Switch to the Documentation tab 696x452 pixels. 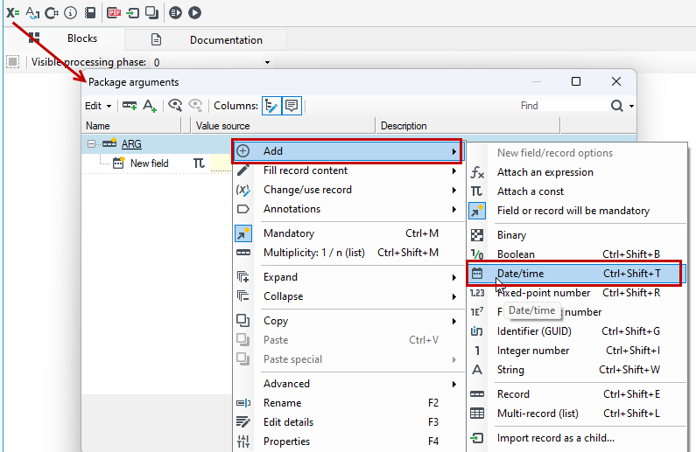206,40
